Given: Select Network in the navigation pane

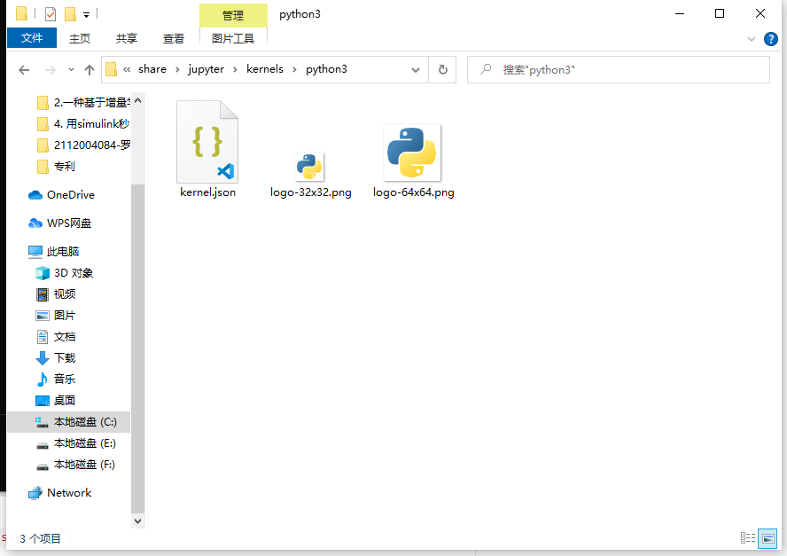Looking at the screenshot, I should pyautogui.click(x=60, y=493).
